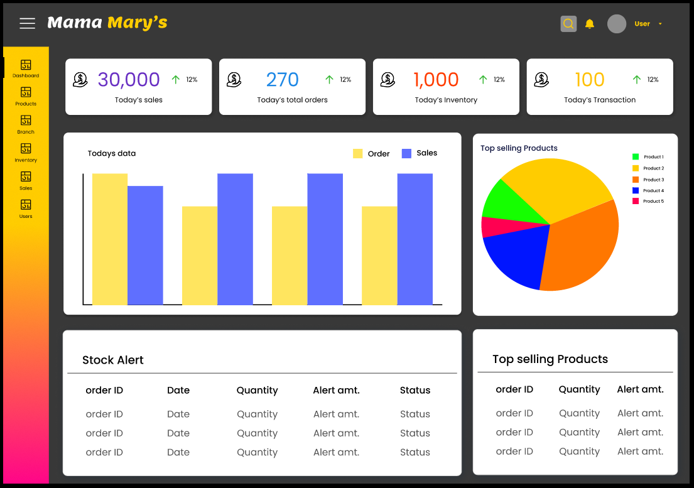Select the Today's Transaction card

[x=599, y=87]
